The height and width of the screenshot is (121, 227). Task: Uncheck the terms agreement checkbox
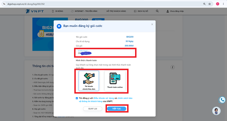pos(77,98)
